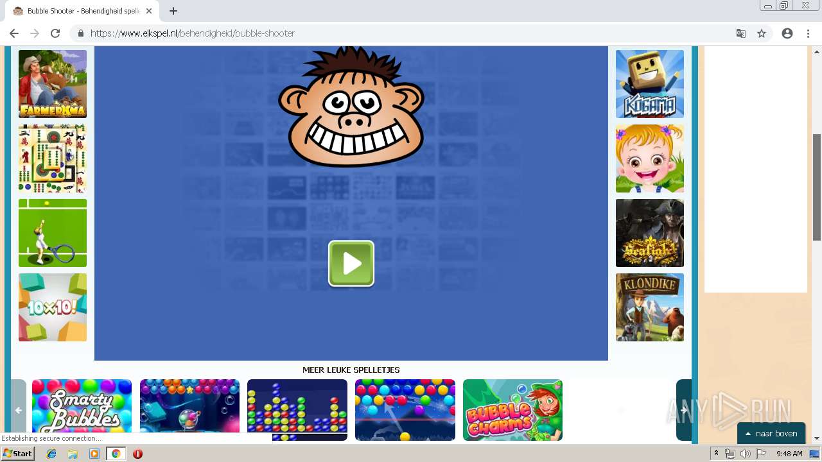Open the Mahjong tiles game thumbnail

53,158
